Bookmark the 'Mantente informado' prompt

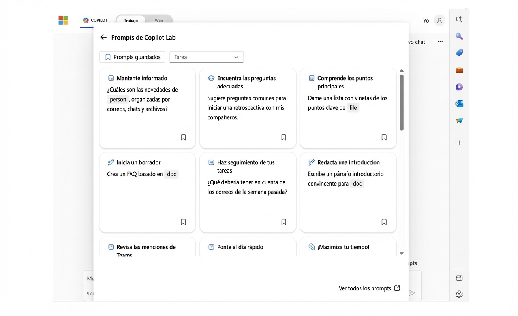[x=183, y=137]
